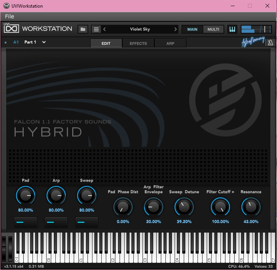Click the v3.1.15 x64 version text
Image resolution: width=277 pixels, height=270 pixels.
[x=14, y=266]
